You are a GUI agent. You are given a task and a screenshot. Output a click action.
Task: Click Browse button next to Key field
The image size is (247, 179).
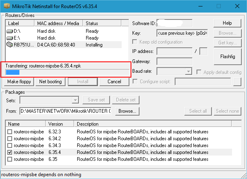[x=228, y=33]
